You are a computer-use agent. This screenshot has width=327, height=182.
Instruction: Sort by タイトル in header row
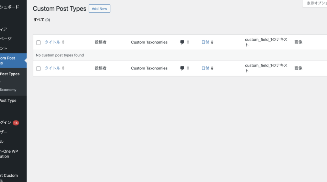[53, 42]
